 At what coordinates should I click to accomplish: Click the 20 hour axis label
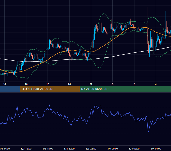(69, 84)
